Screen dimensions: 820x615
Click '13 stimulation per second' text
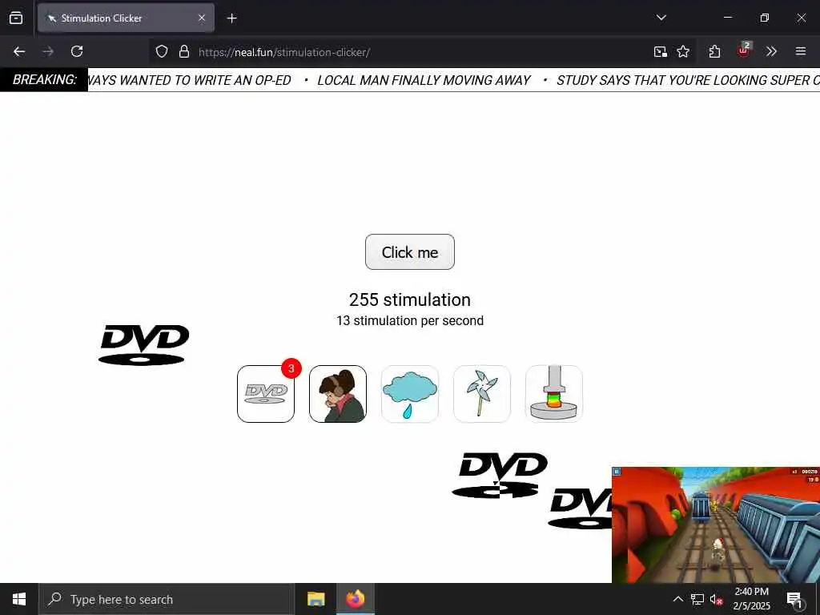point(409,320)
